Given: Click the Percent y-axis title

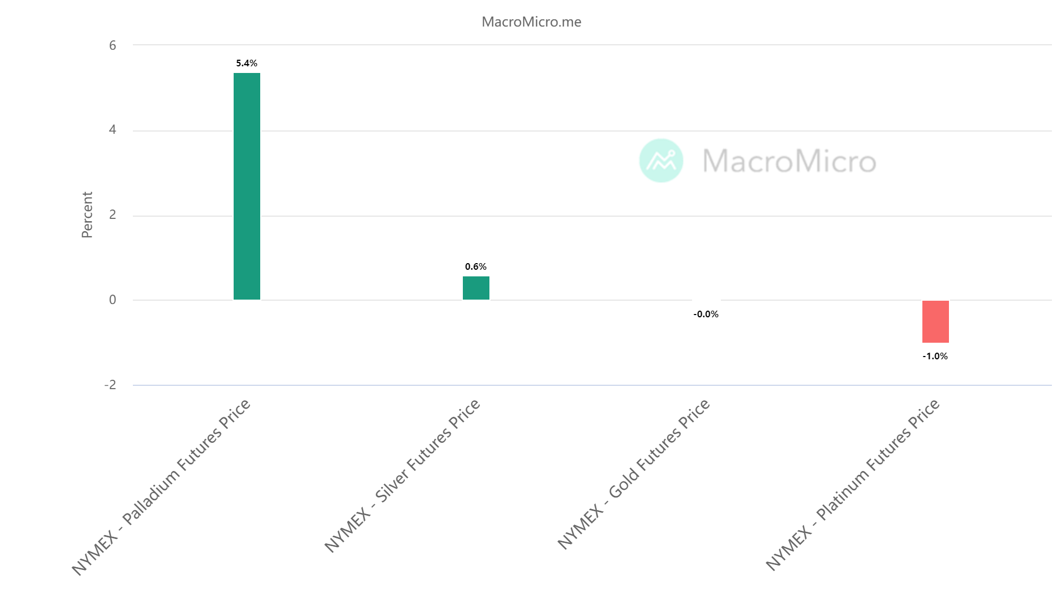Looking at the screenshot, I should tap(87, 215).
